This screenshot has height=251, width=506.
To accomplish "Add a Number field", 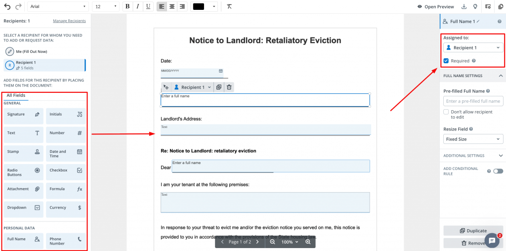I will 66,134.
